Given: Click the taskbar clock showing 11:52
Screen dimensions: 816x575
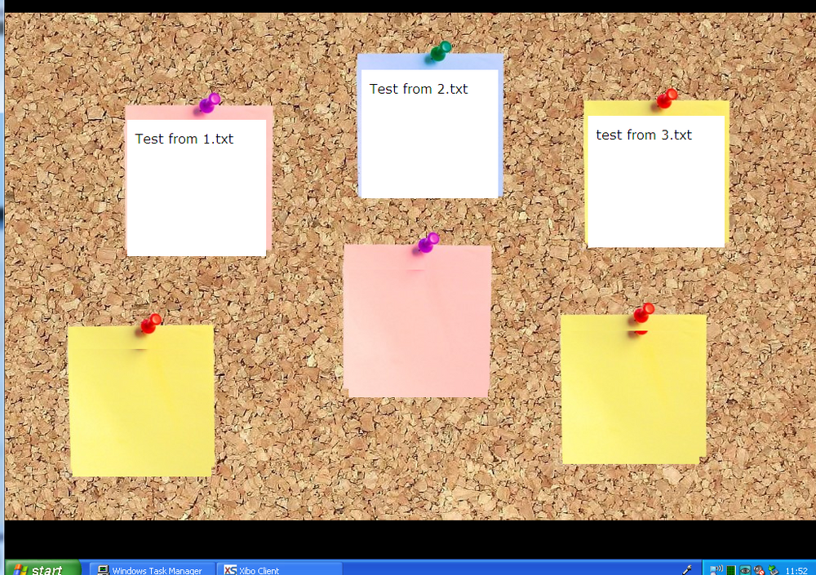Looking at the screenshot, I should point(796,571).
